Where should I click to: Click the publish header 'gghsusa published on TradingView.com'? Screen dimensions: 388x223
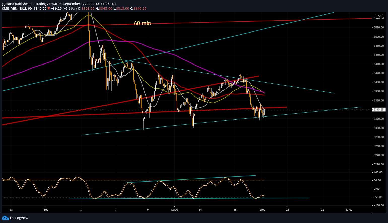point(32,4)
